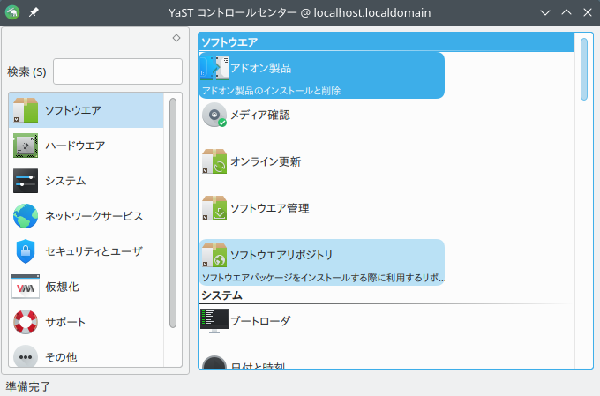Select サポート category label

[65, 322]
